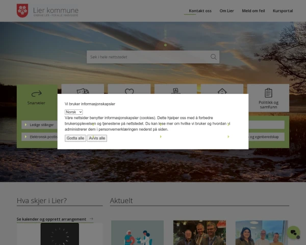This screenshot has height=245, width=306.
Task: Click the search magnifier icon
Action: [214, 57]
